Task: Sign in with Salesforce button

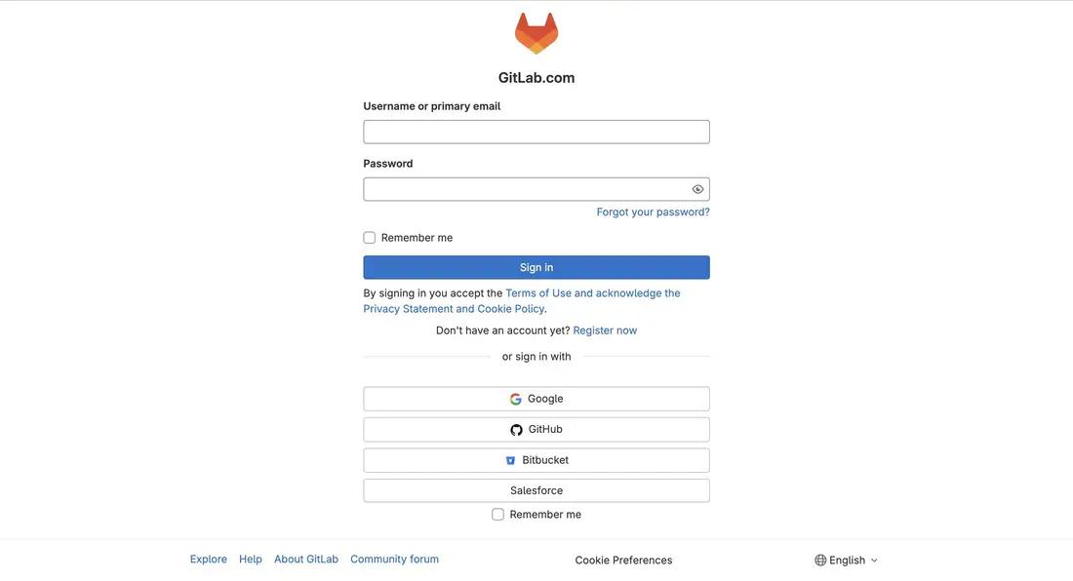Action: [536, 490]
